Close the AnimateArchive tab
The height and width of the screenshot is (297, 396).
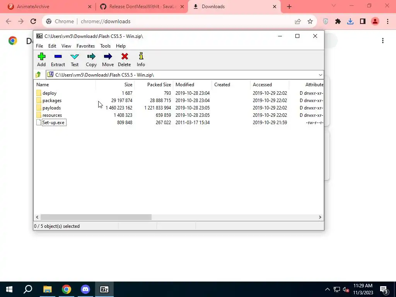click(90, 7)
